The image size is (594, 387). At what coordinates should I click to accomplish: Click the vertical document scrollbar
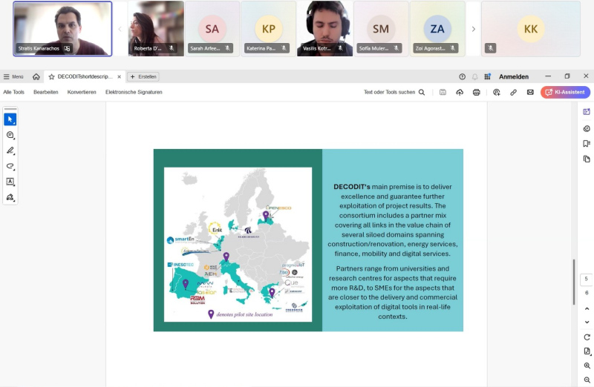pyautogui.click(x=574, y=282)
